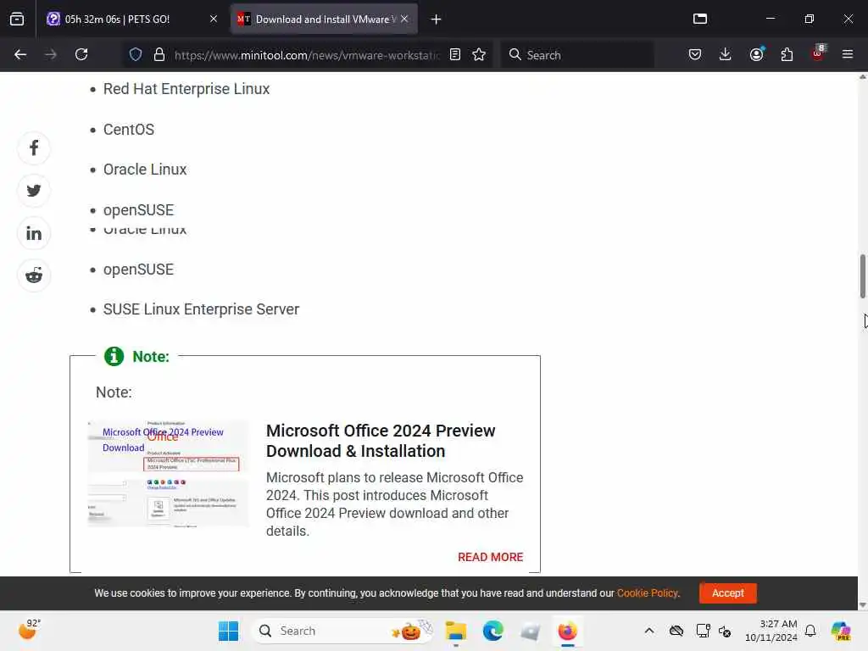This screenshot has height=651, width=868.
Task: Share article on Facebook
Action: pyautogui.click(x=34, y=147)
